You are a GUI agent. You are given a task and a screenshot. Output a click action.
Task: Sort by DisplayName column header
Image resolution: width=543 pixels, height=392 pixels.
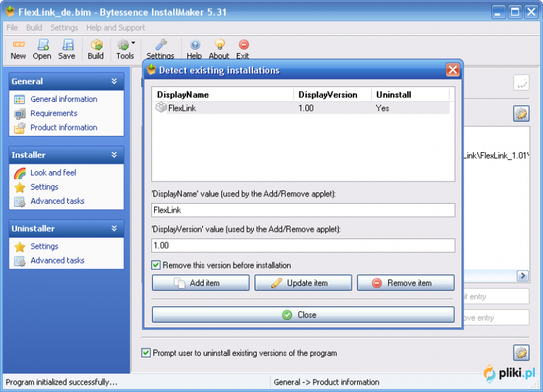coord(223,94)
